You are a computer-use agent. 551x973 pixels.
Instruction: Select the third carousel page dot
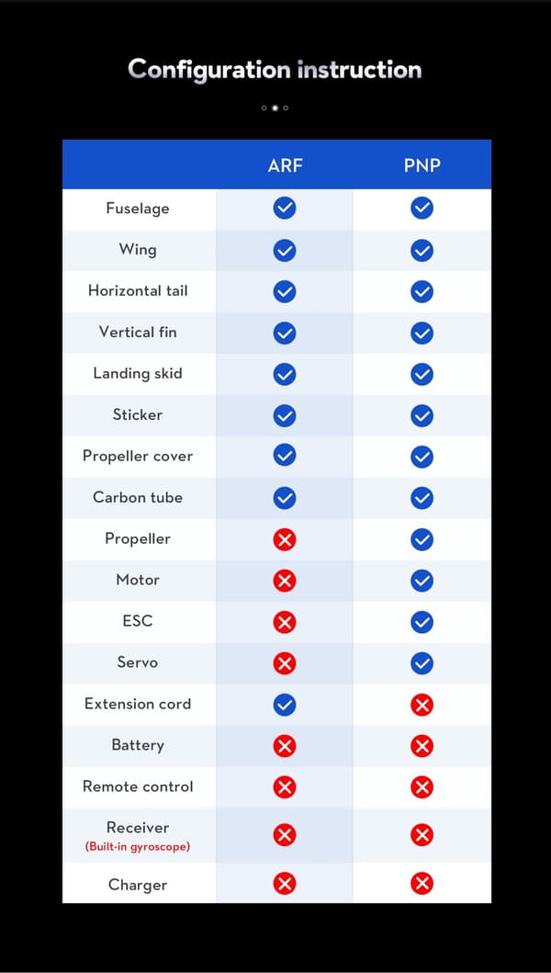(x=286, y=108)
